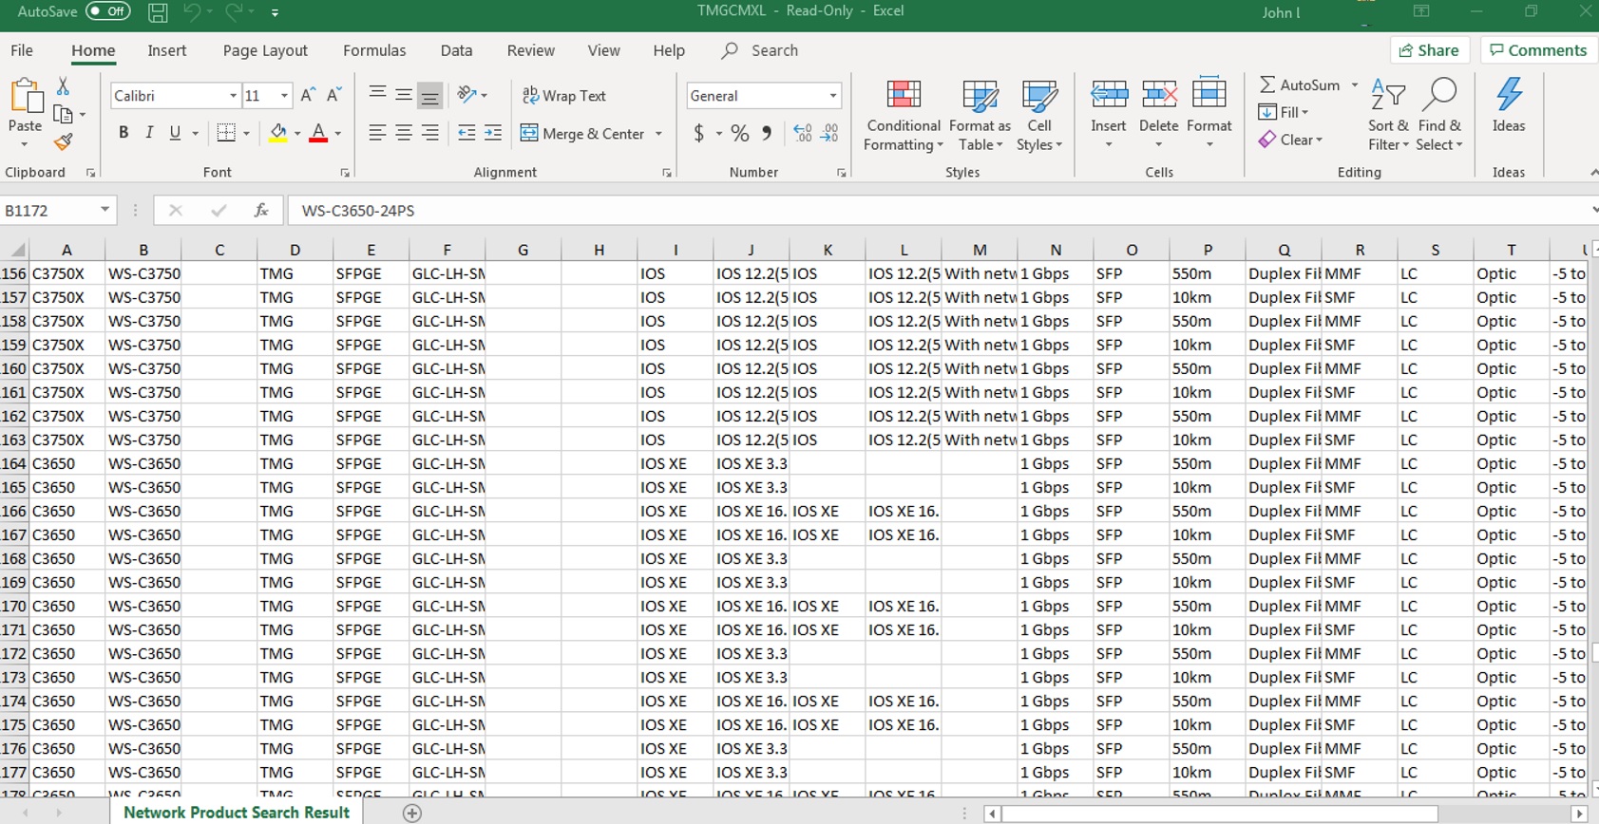Click the Increase Decimal icon
Viewport: 1599px width, 824px height.
[x=803, y=134]
